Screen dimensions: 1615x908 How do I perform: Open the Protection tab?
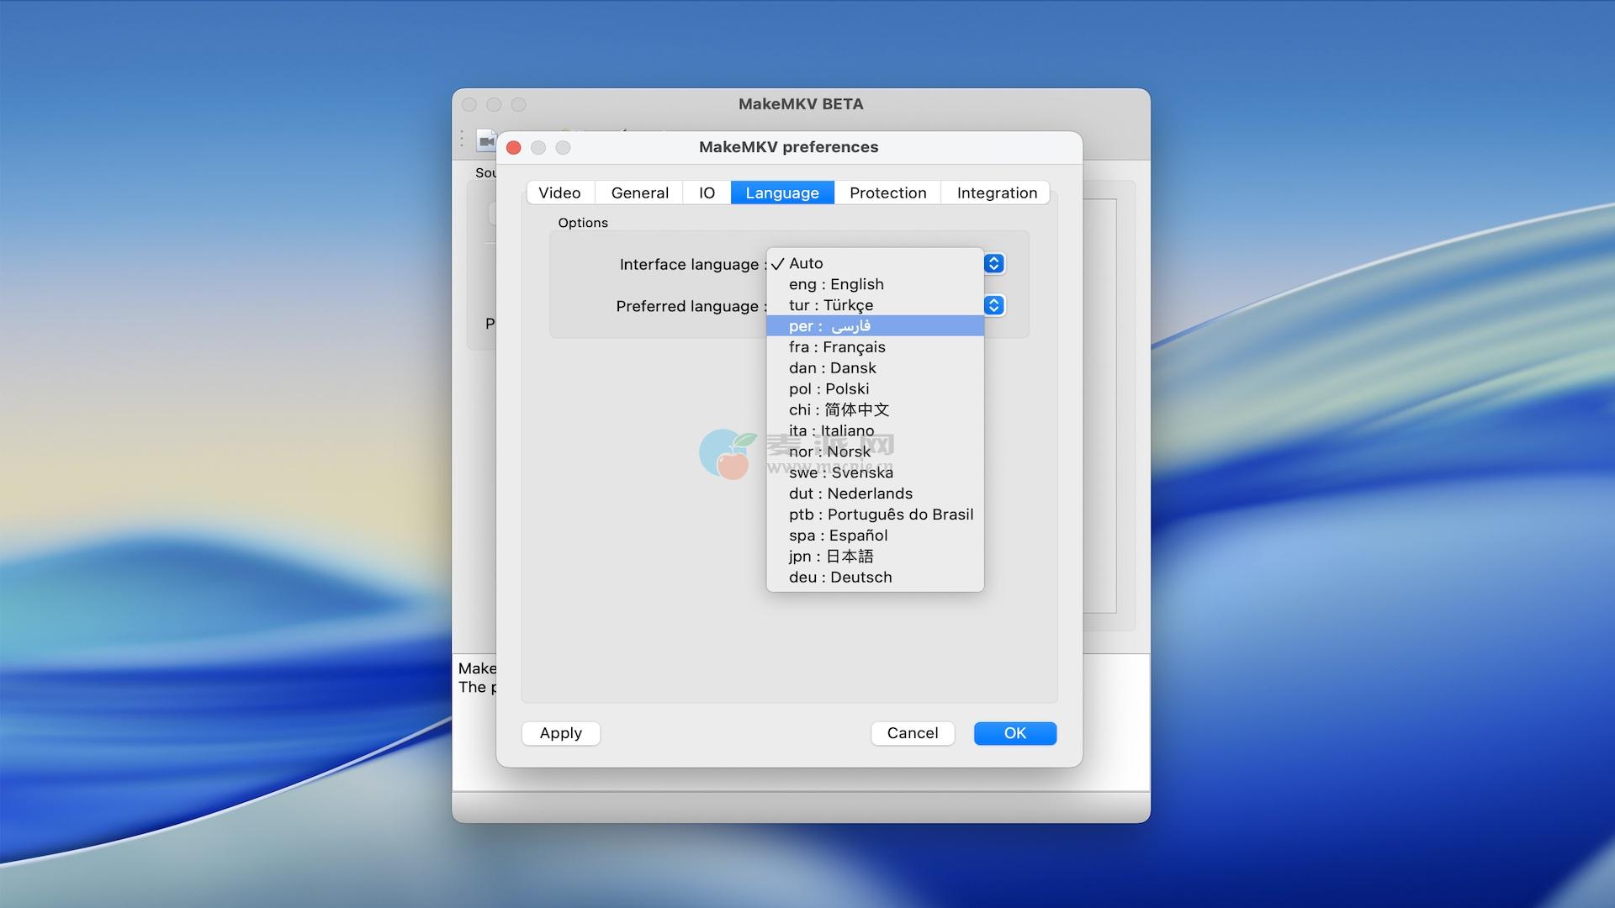pos(887,193)
